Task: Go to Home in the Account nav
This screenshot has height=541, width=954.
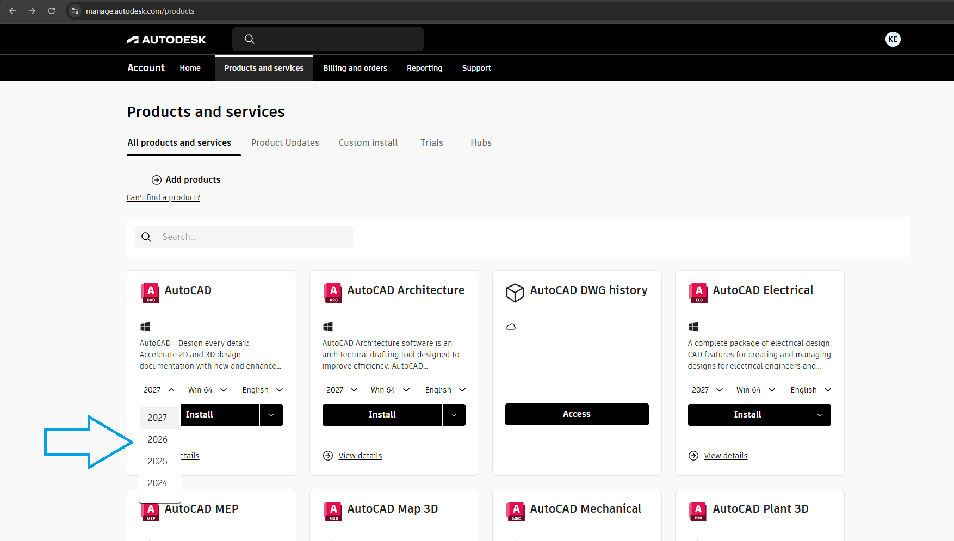Action: (x=190, y=68)
